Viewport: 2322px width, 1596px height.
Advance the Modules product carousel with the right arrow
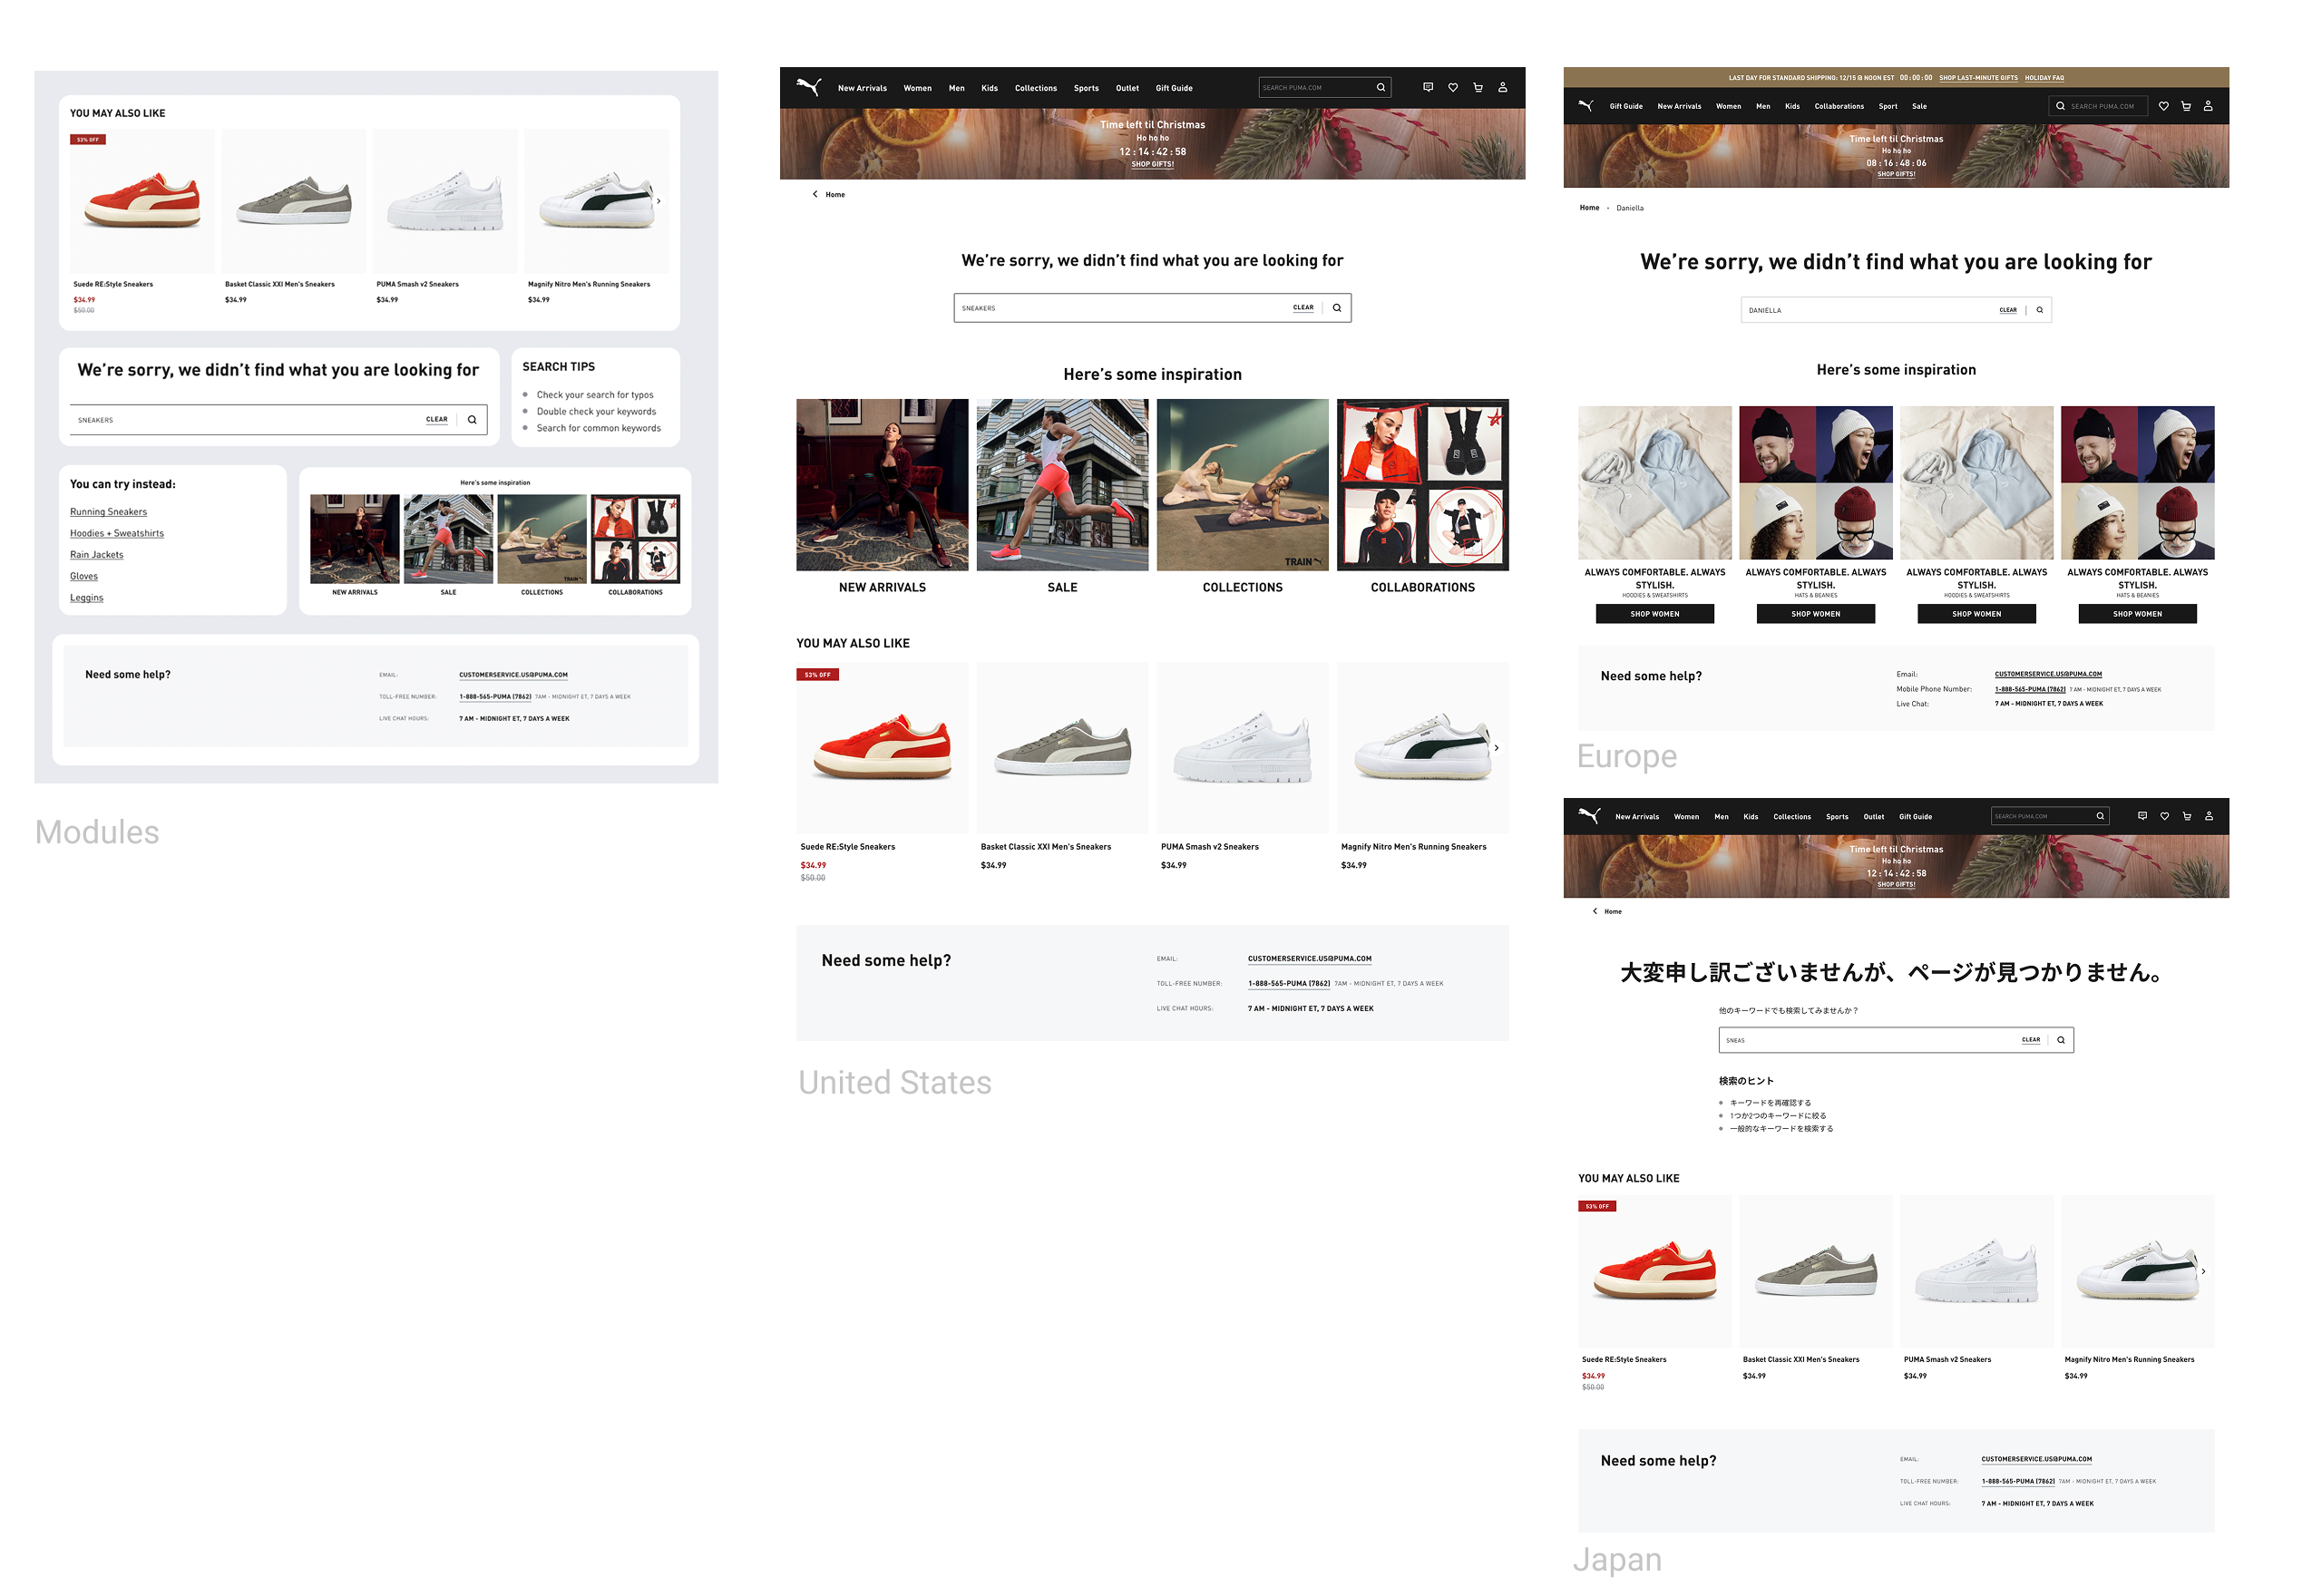658,201
